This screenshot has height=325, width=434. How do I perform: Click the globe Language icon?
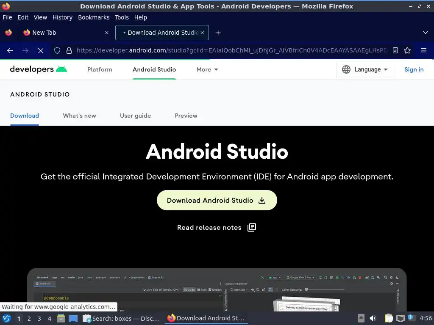[346, 69]
